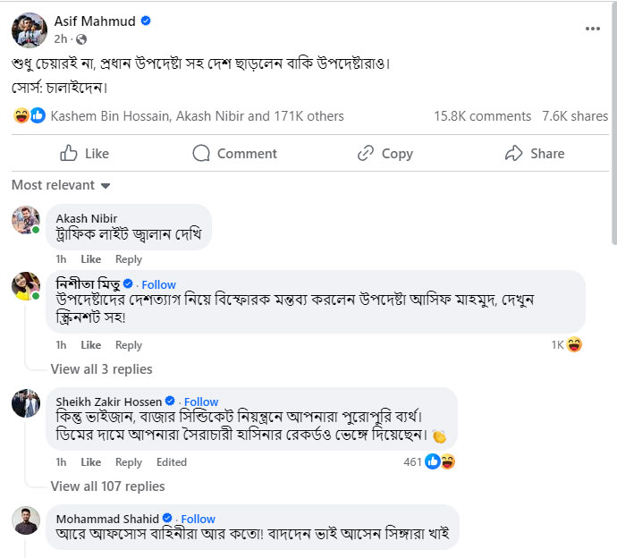
Task: Open the three-dot post options menu
Action: click(x=592, y=29)
